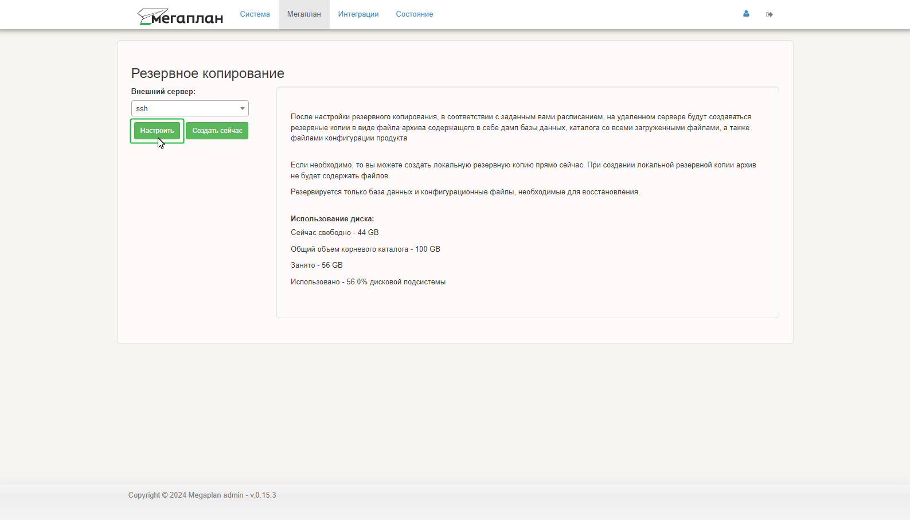The height and width of the screenshot is (520, 910).
Task: Open the Мегаплан menu item
Action: click(304, 14)
